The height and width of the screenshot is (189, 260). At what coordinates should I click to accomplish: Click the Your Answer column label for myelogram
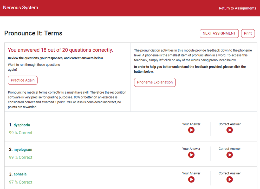click(x=191, y=149)
